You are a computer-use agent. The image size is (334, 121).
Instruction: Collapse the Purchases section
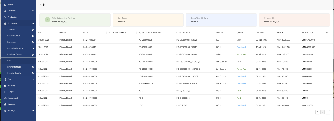point(33,23)
